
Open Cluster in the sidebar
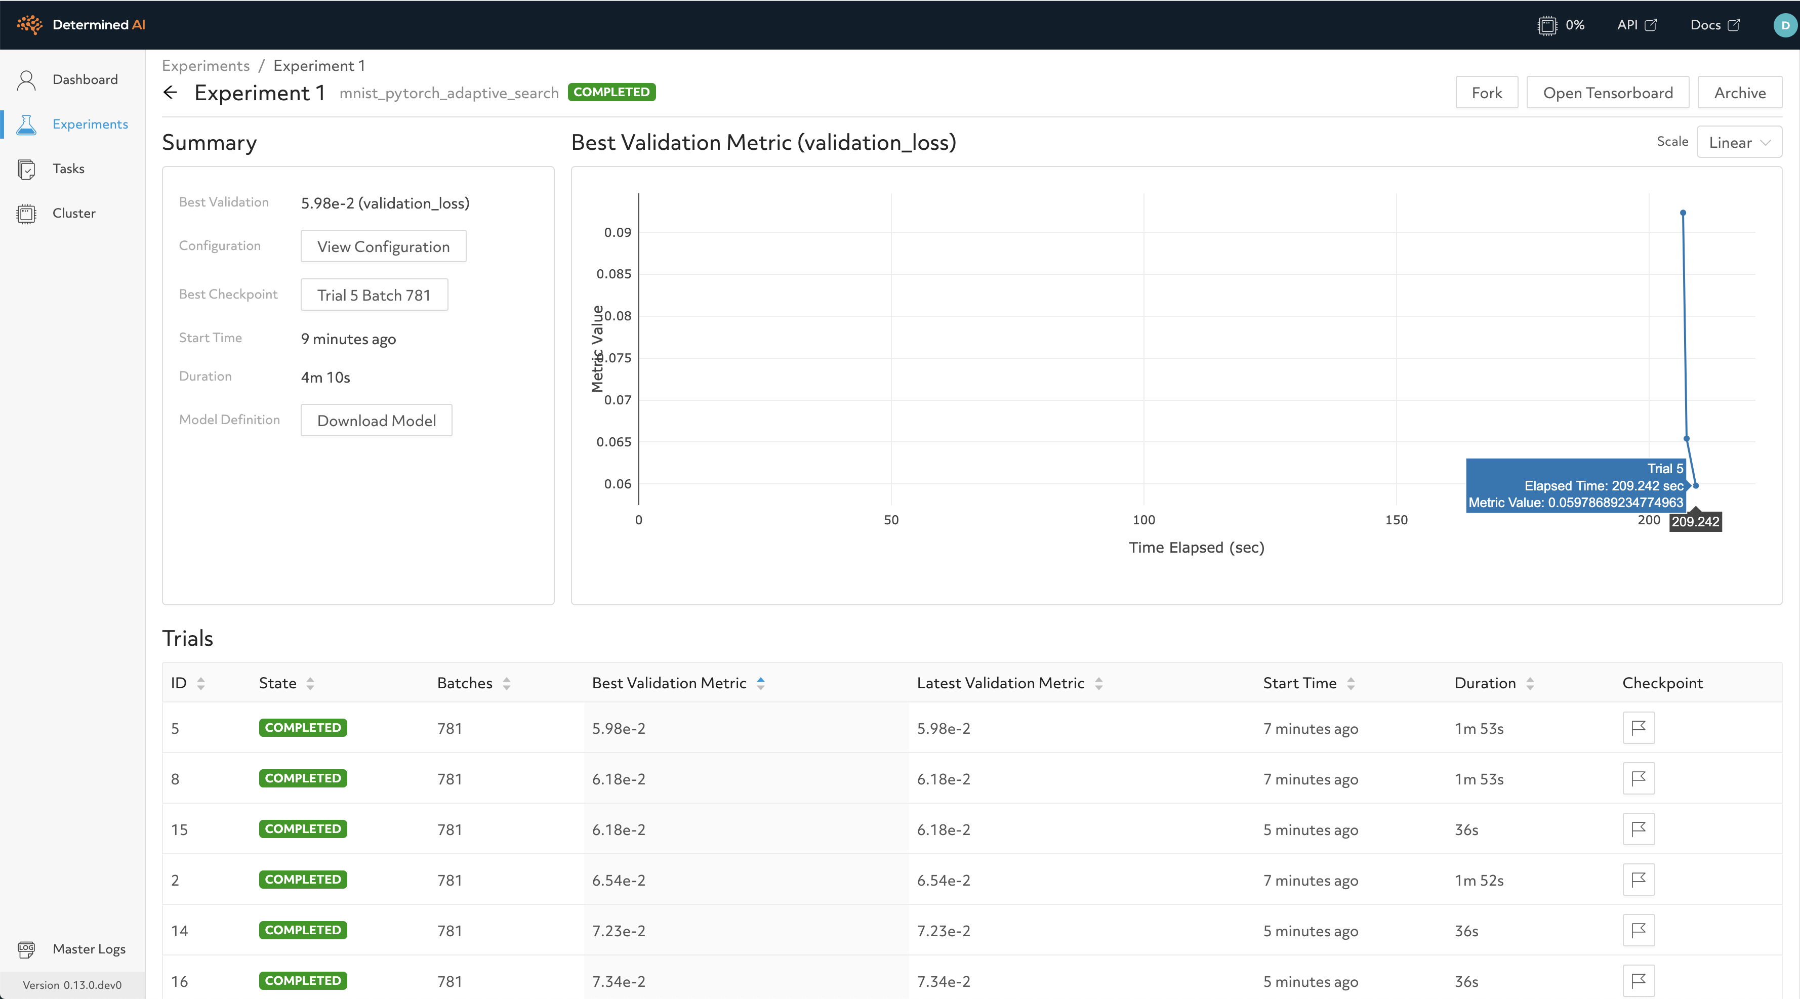pyautogui.click(x=73, y=214)
